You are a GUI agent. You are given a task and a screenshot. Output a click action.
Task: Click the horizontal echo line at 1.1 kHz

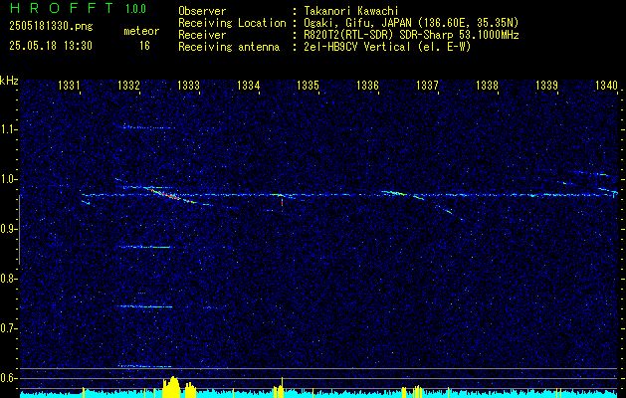tap(146, 127)
